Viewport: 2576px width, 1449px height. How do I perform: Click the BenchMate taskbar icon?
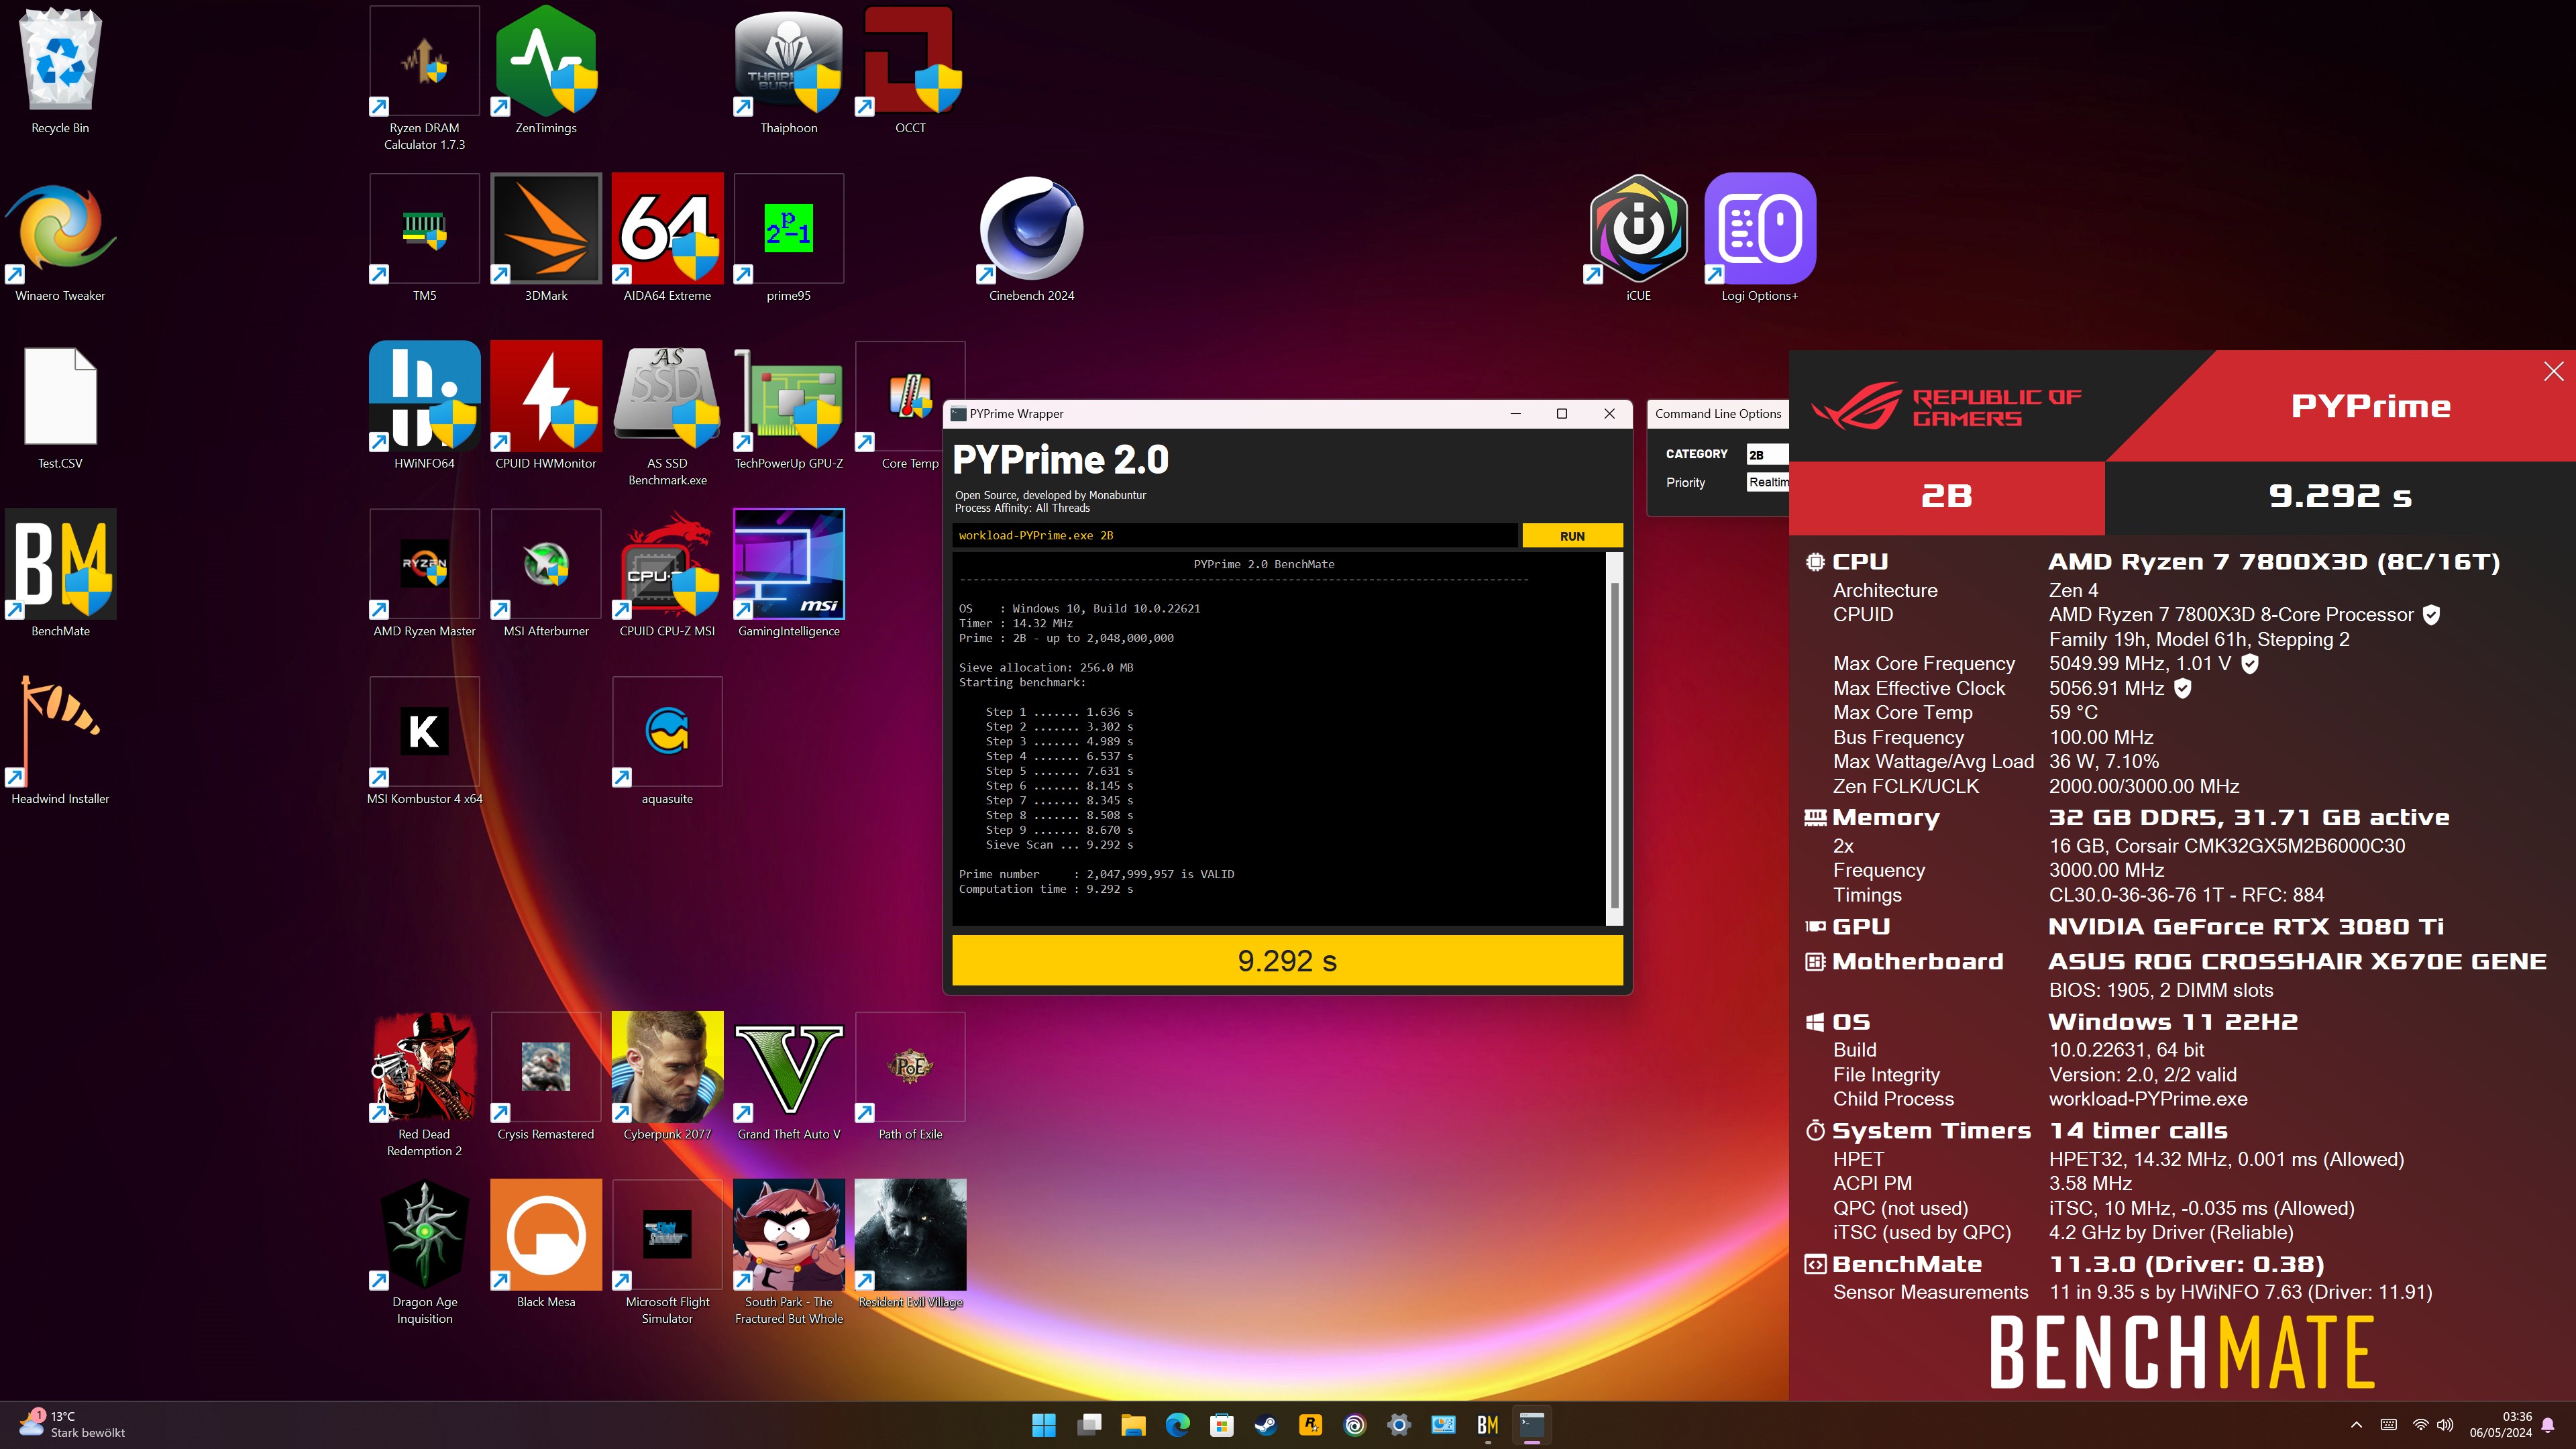point(1487,1425)
